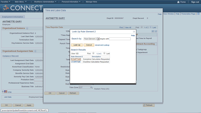Click the grid icon beside Personalize Page
This screenshot has height=113, width=201.
click(x=198, y=14)
